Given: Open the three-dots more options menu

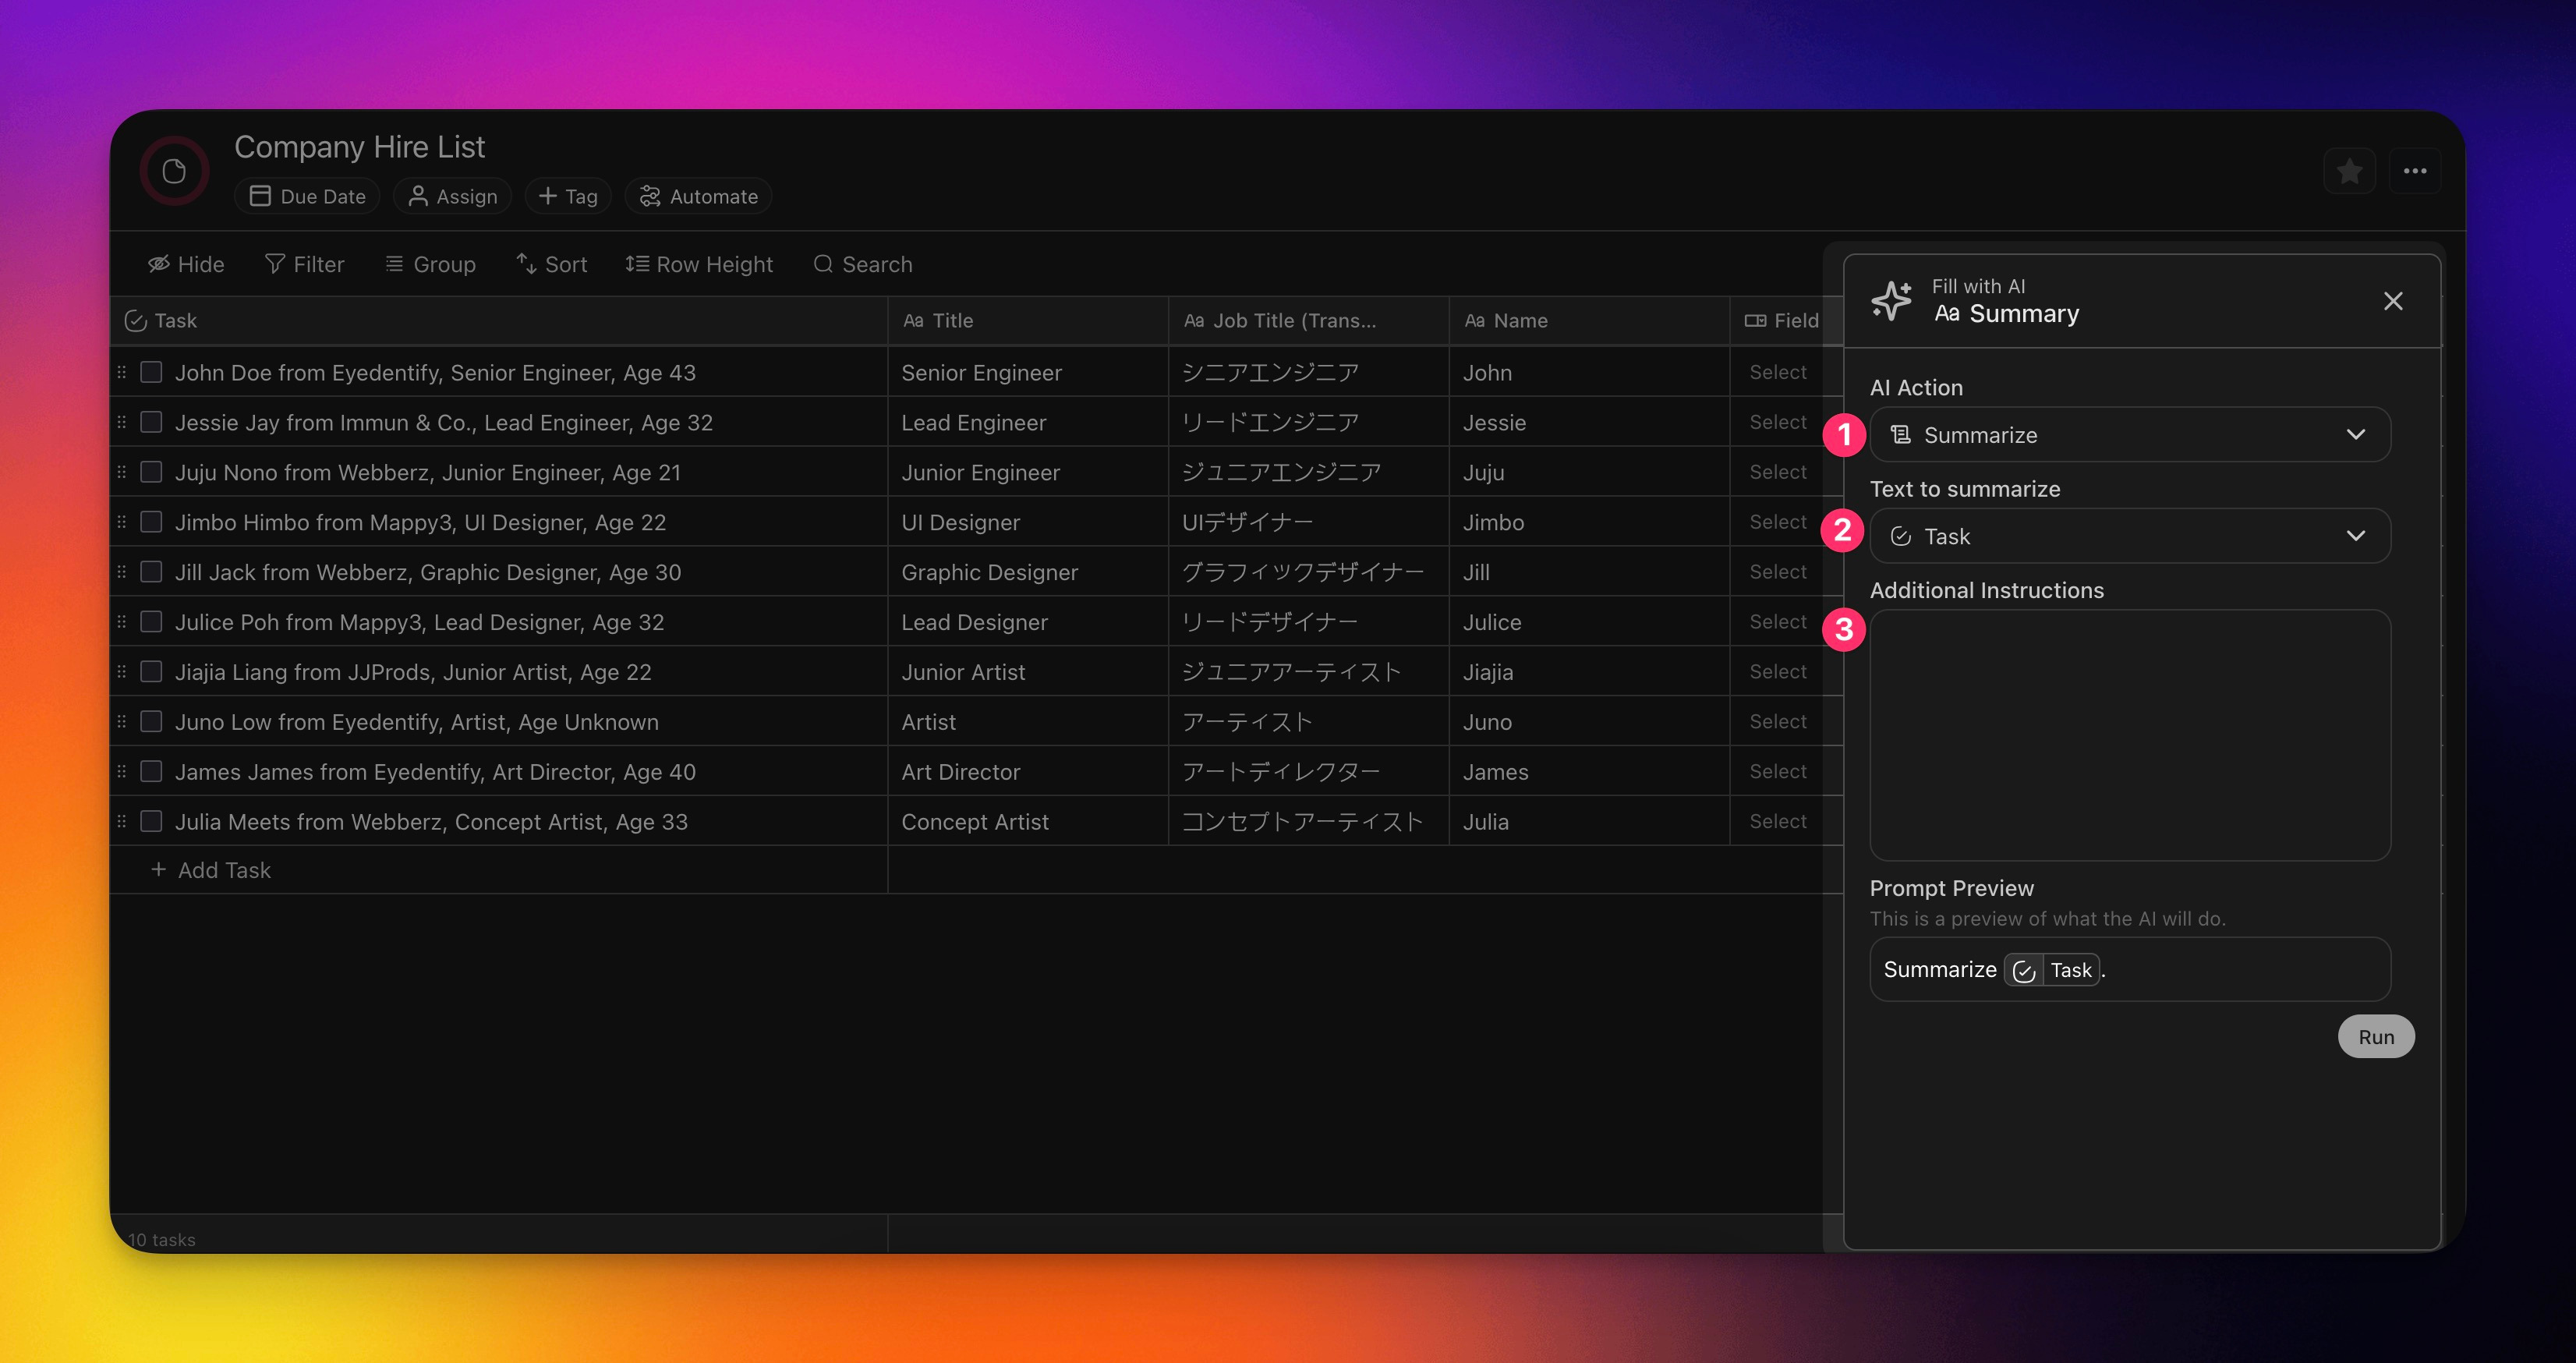Looking at the screenshot, I should [x=2415, y=172].
